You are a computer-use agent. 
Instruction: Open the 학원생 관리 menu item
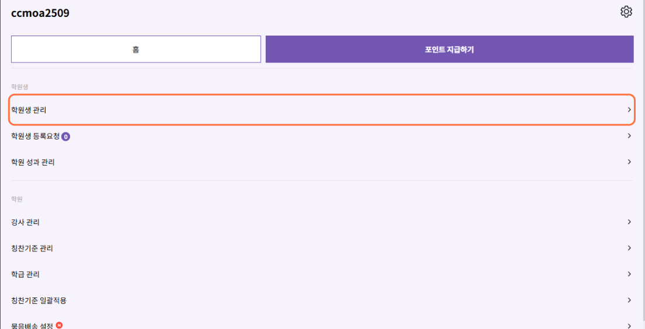pyautogui.click(x=322, y=110)
